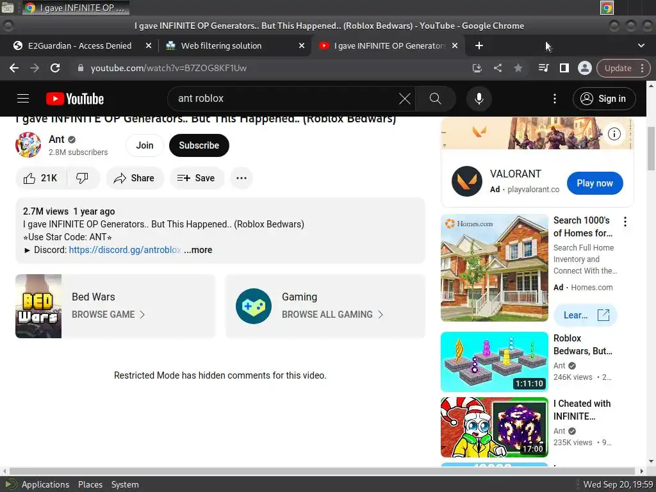Switch to E2Guardian Access Denied tab
Viewport: 656px width, 492px height.
[79, 45]
